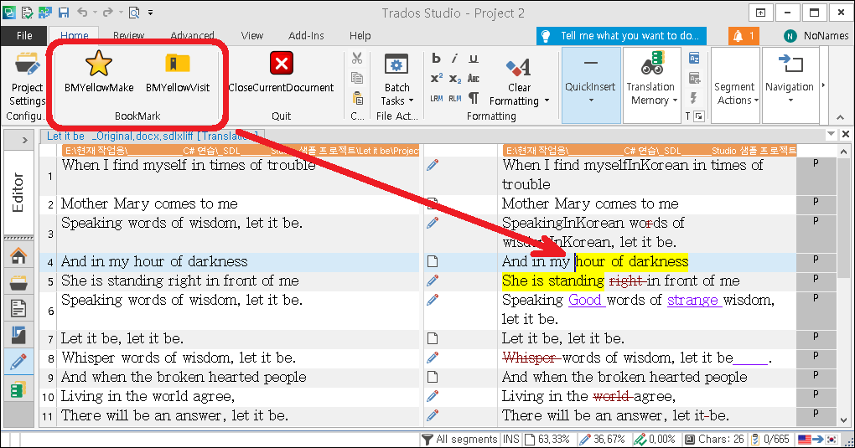Screen dimensions: 855x448
Task: Switch to the Advanced ribbon tab
Action: coord(193,35)
